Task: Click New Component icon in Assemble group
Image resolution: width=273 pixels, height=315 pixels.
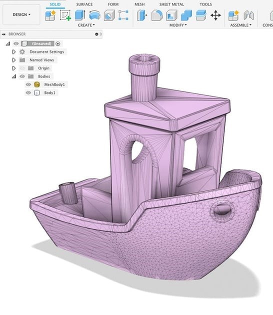Action: click(x=234, y=15)
